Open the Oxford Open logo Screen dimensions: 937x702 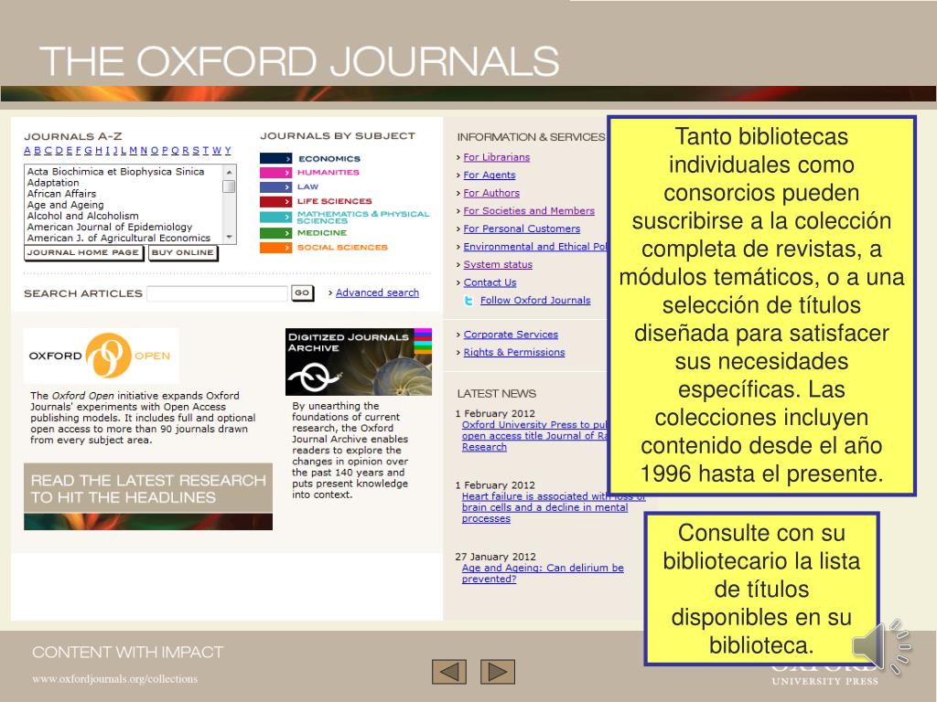[x=101, y=356]
